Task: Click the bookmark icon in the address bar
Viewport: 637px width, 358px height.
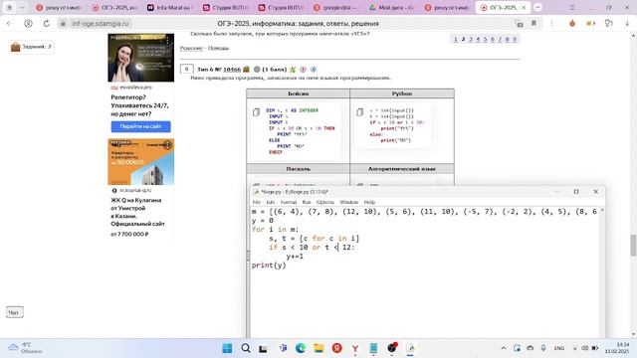Action: click(533, 24)
